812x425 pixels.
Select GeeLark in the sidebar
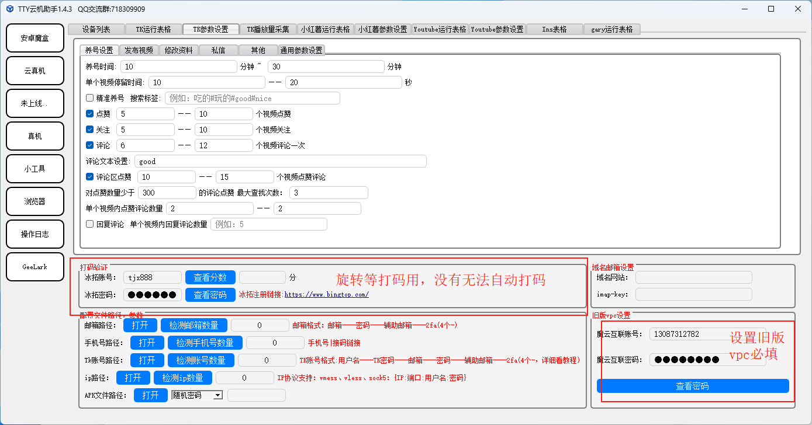(34, 267)
